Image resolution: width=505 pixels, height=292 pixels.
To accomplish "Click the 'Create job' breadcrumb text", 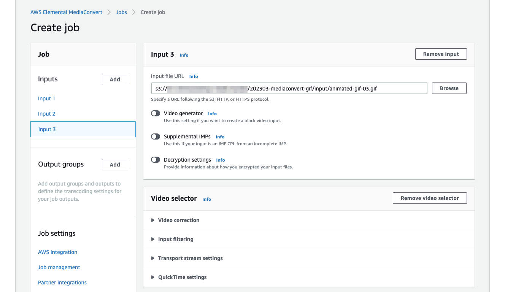I will [153, 12].
